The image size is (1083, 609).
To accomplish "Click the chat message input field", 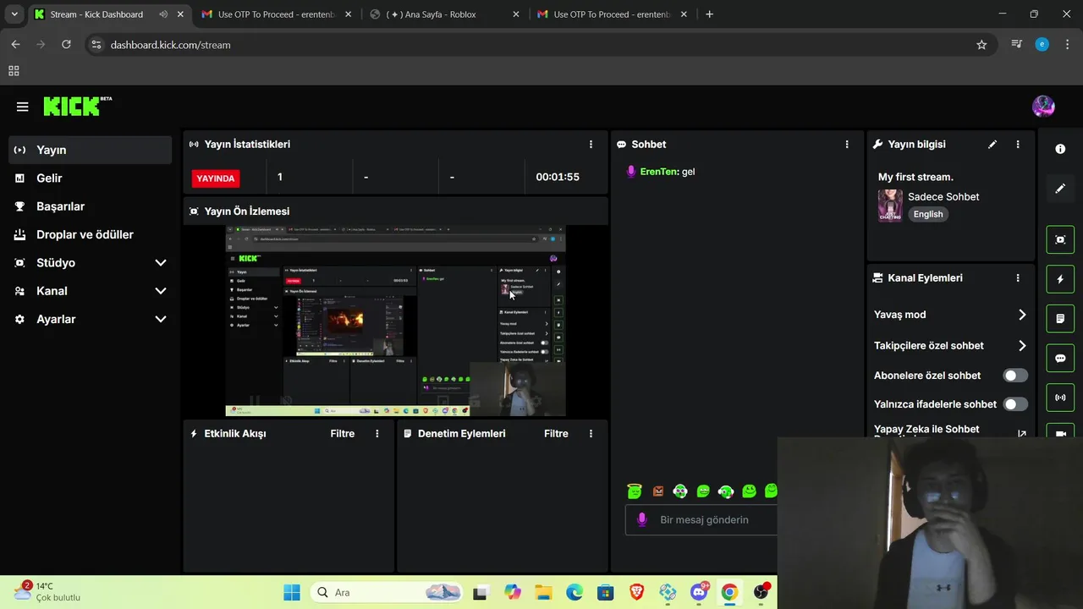I will [x=701, y=519].
